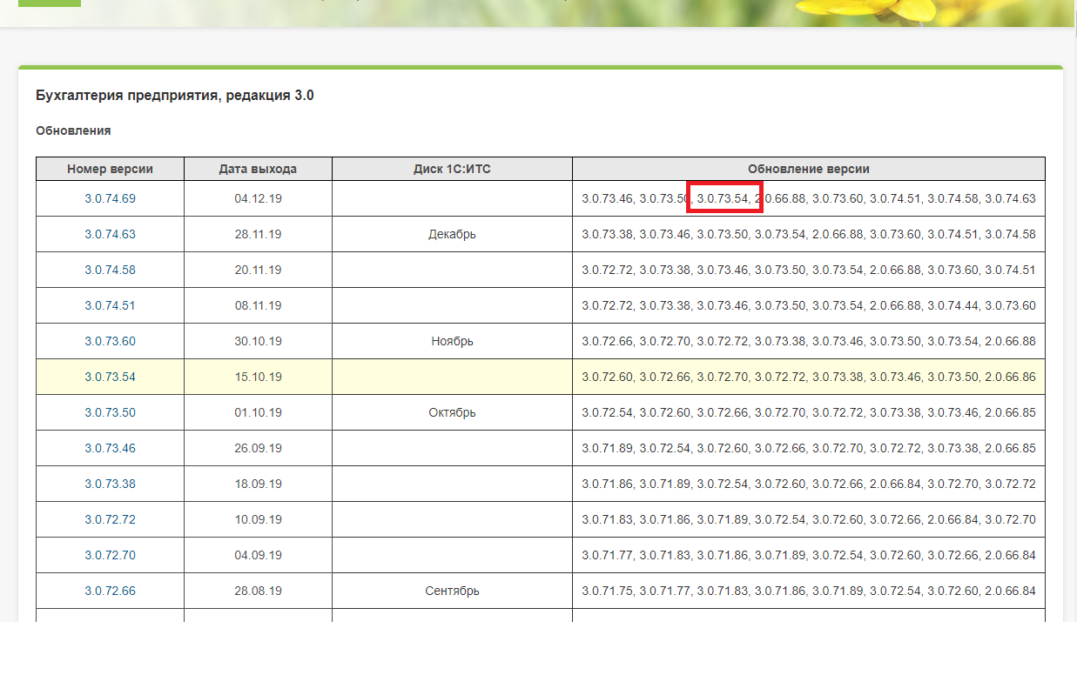
Task: Click the Дата выхода column header
Action: click(x=258, y=169)
